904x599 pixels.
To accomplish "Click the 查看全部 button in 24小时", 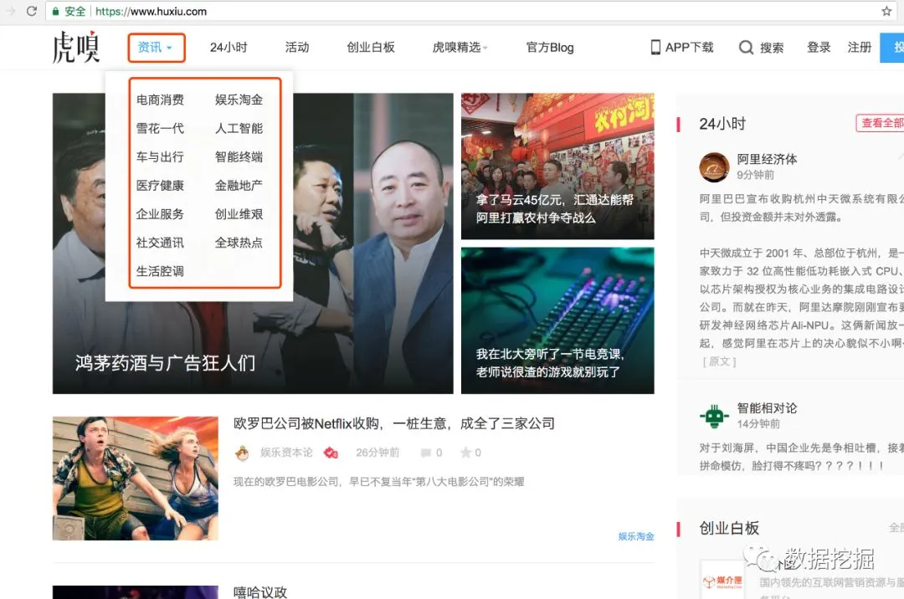I will tap(880, 123).
